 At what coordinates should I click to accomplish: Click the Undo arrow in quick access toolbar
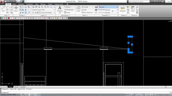coord(14,1)
